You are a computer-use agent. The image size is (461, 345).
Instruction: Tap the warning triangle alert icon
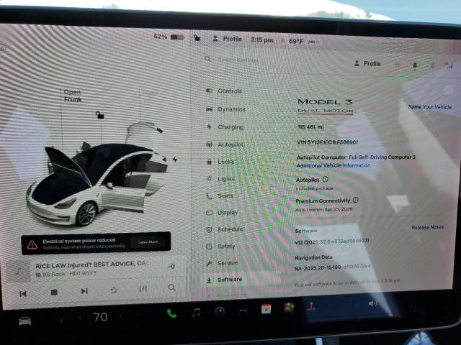(32, 244)
